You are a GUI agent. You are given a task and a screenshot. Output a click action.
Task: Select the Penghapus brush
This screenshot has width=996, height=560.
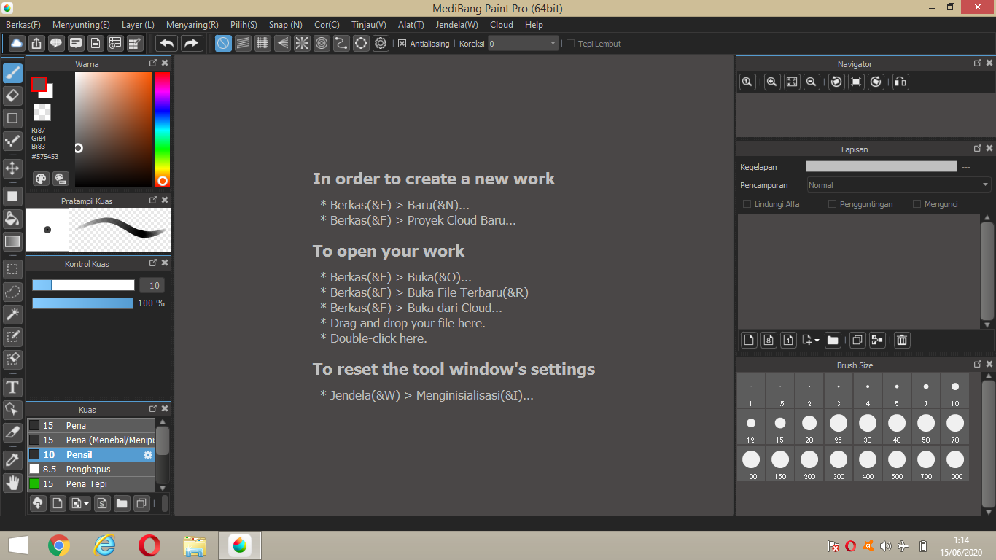pos(91,470)
